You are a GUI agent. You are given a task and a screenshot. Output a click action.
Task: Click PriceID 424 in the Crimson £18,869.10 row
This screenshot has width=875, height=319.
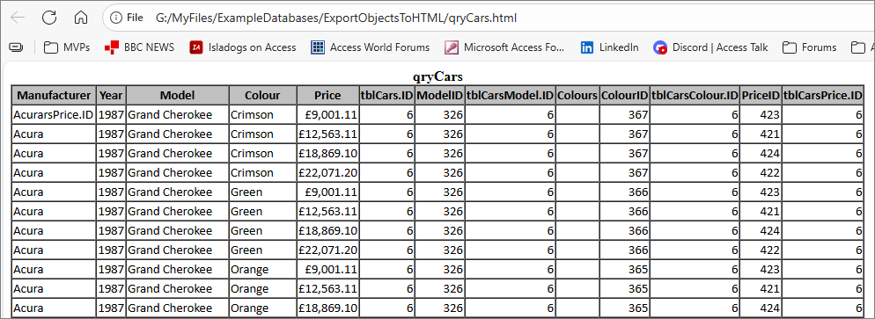click(x=761, y=153)
